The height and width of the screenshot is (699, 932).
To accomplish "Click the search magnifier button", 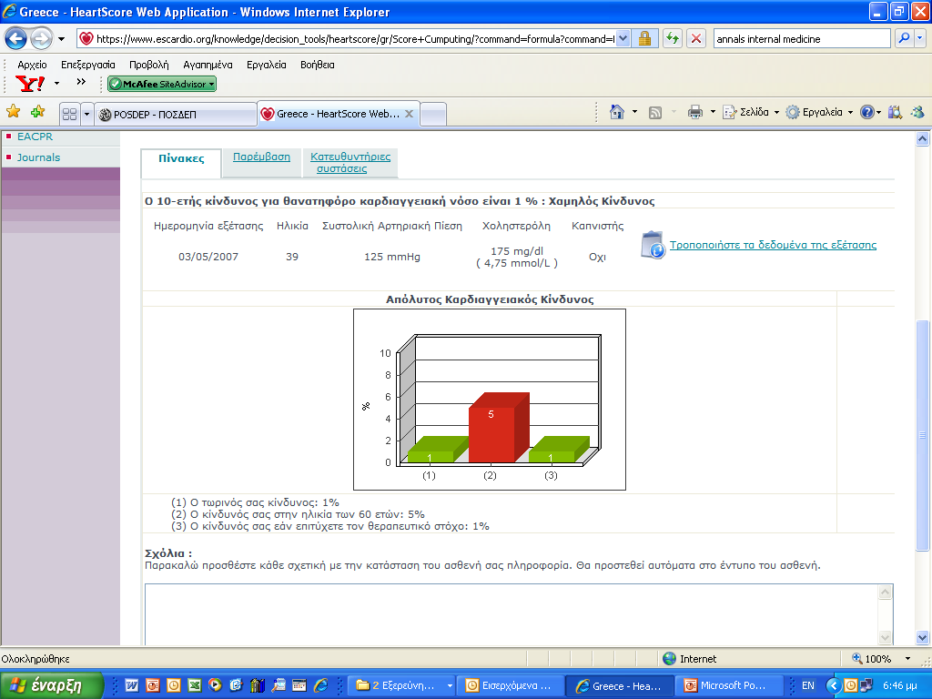I will pos(904,38).
